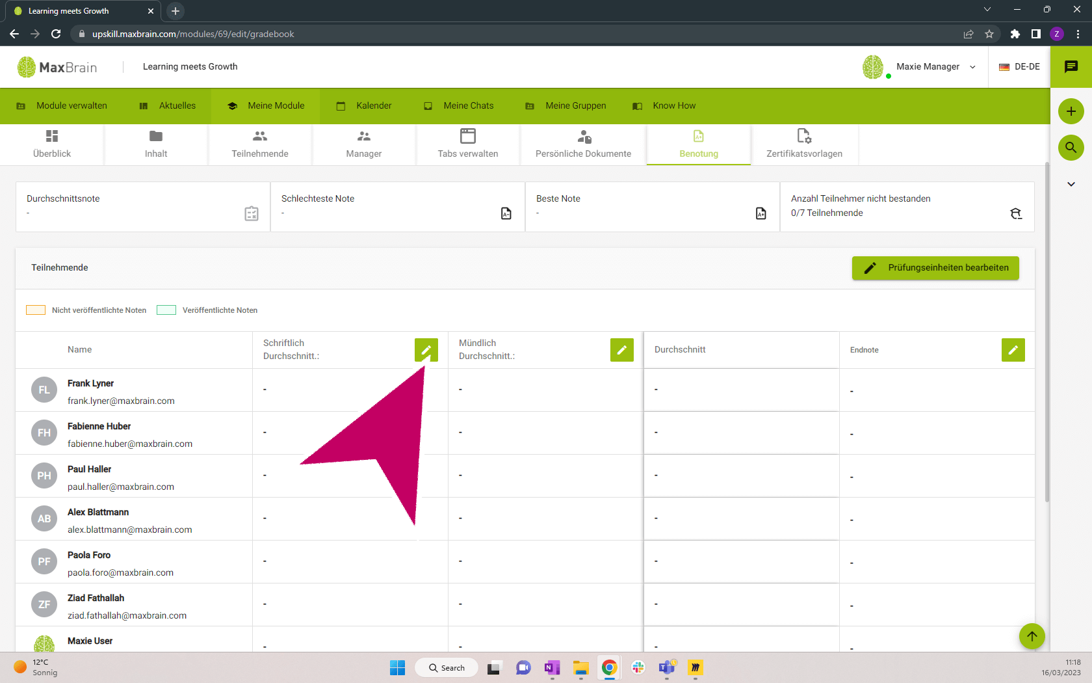Click the FL avatar of Frank Lyner

click(x=44, y=390)
